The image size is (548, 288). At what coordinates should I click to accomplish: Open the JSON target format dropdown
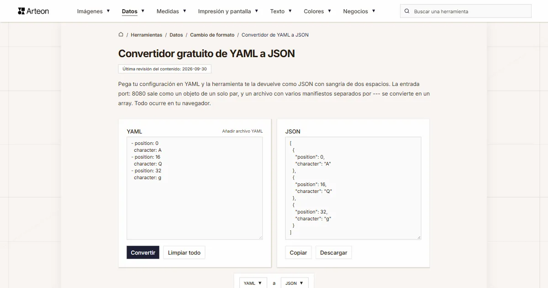(295, 283)
